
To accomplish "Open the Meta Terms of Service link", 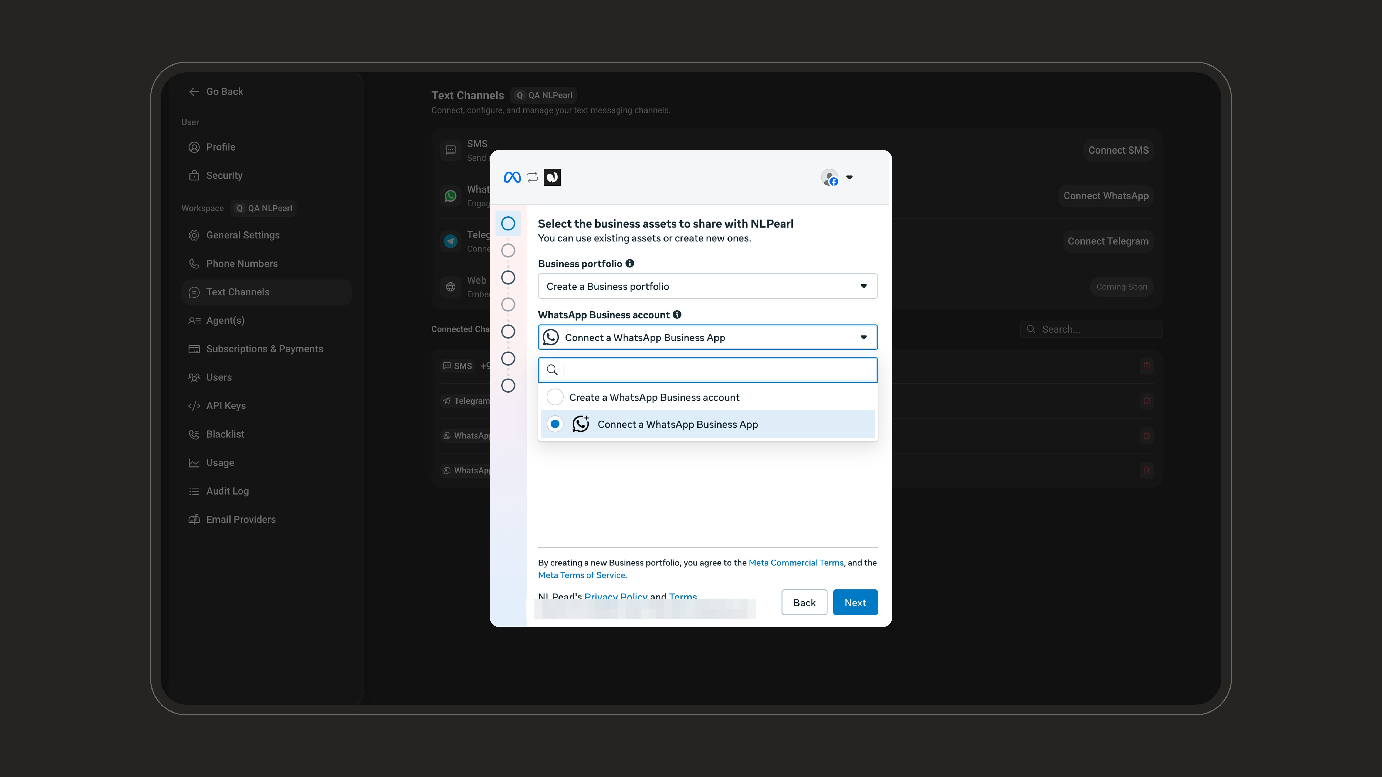I will click(582, 575).
